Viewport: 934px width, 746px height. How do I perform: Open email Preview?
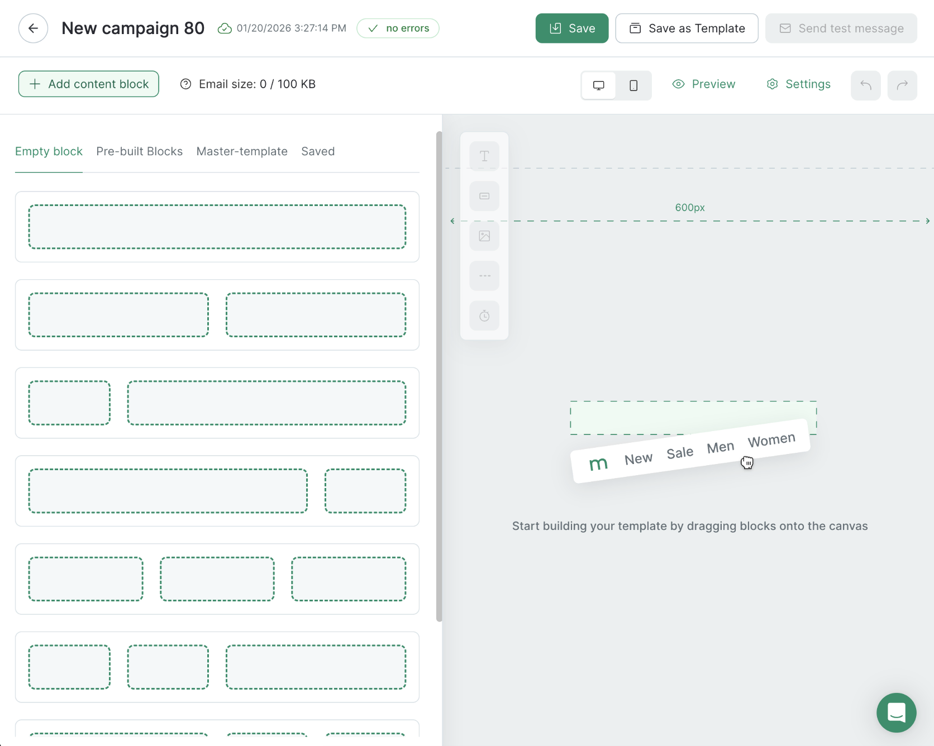click(x=704, y=84)
